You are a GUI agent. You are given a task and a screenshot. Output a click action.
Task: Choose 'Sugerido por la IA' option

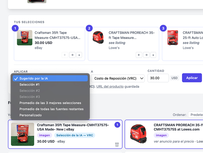click(50, 78)
